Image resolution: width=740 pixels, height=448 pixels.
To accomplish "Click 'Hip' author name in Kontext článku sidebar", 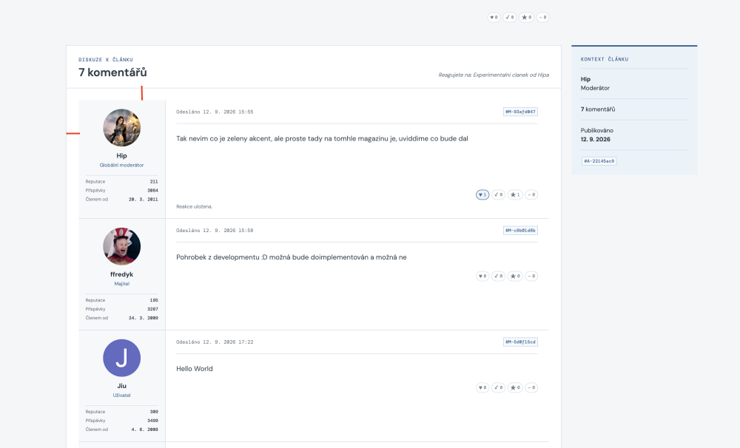I will (x=585, y=79).
